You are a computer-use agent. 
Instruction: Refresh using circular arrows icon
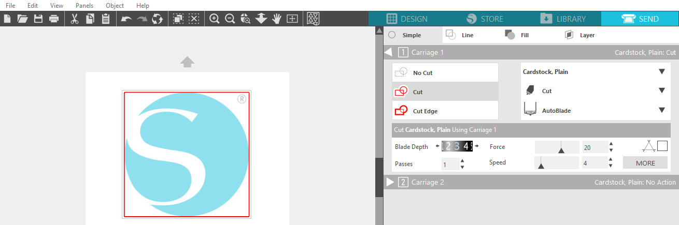click(158, 19)
